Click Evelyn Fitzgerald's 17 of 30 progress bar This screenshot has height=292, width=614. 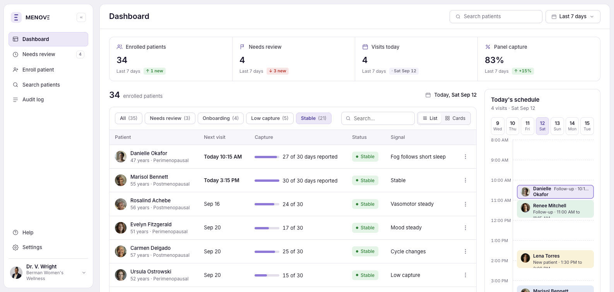point(267,228)
